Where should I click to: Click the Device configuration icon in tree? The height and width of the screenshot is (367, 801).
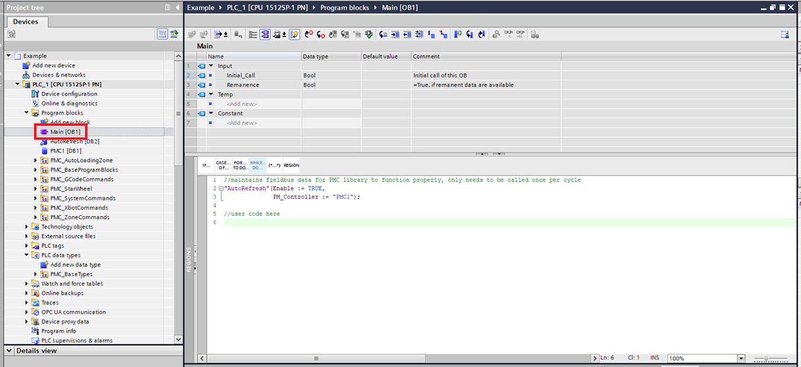(36, 94)
